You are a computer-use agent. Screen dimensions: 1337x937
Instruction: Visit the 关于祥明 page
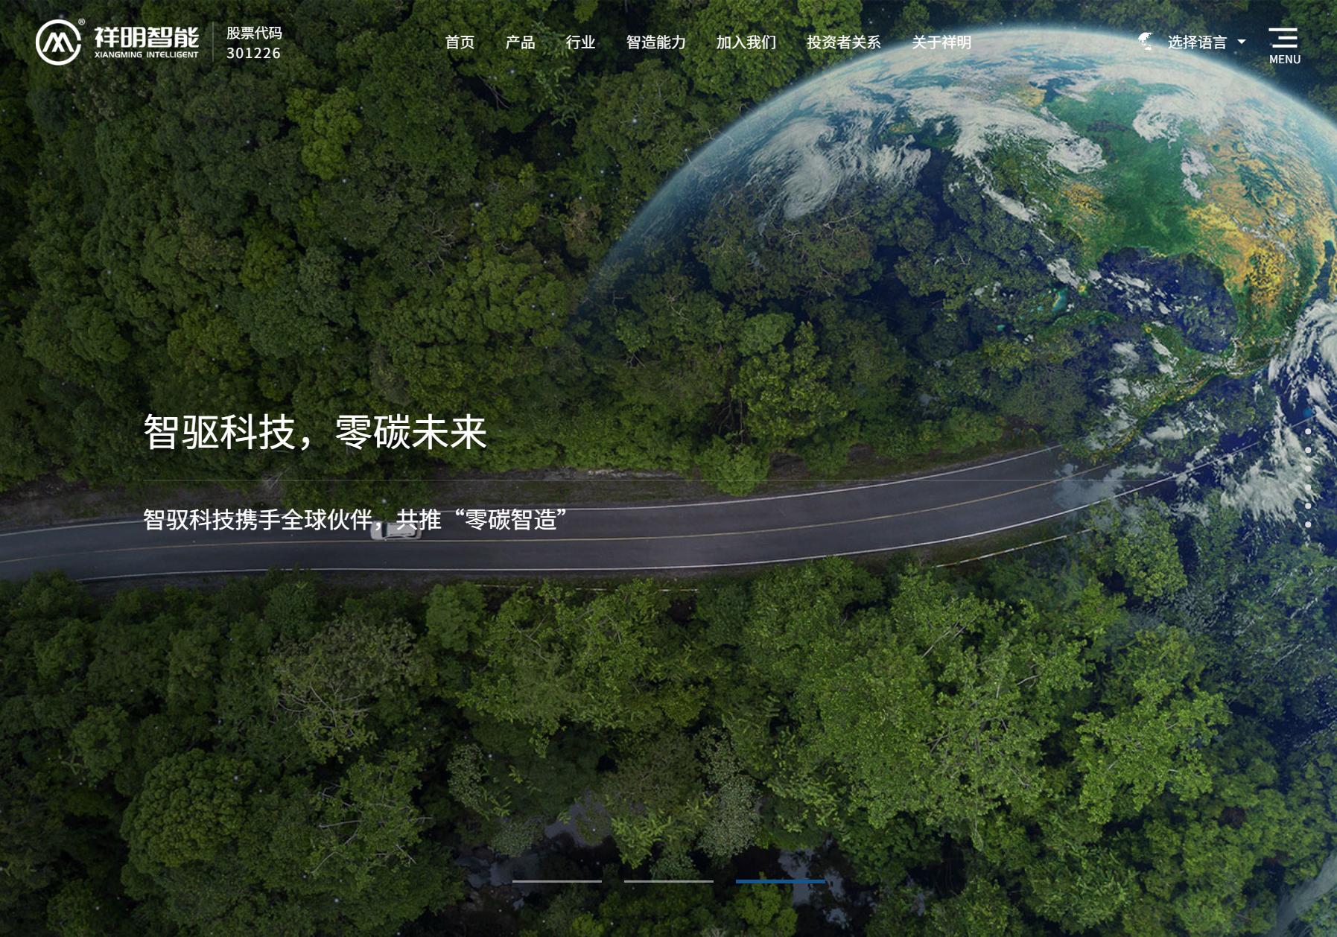pos(941,42)
